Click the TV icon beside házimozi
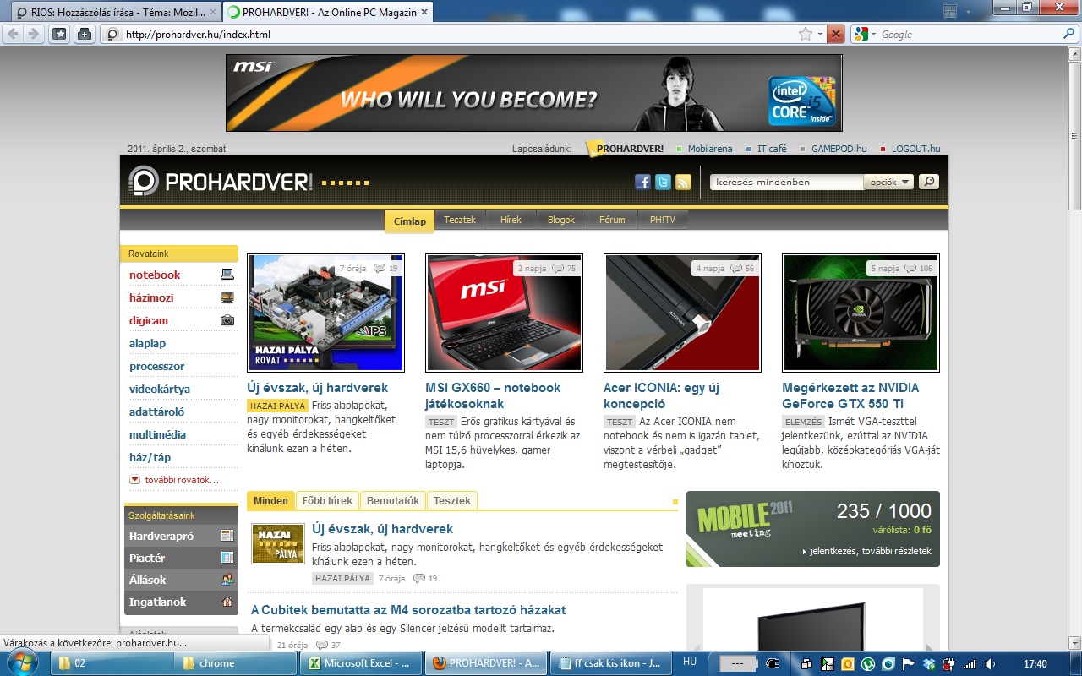1082x676 pixels. click(227, 297)
